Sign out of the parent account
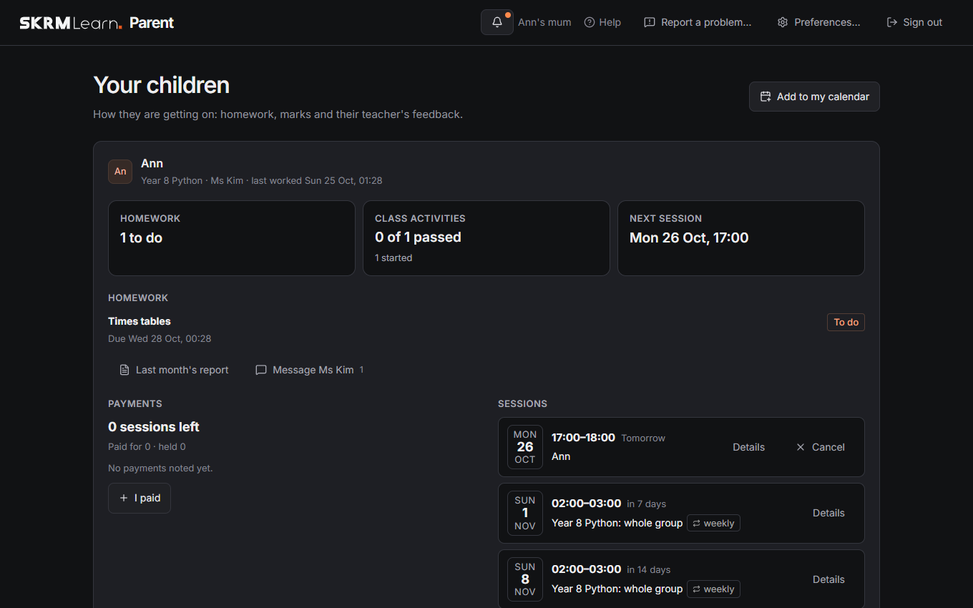 [914, 22]
